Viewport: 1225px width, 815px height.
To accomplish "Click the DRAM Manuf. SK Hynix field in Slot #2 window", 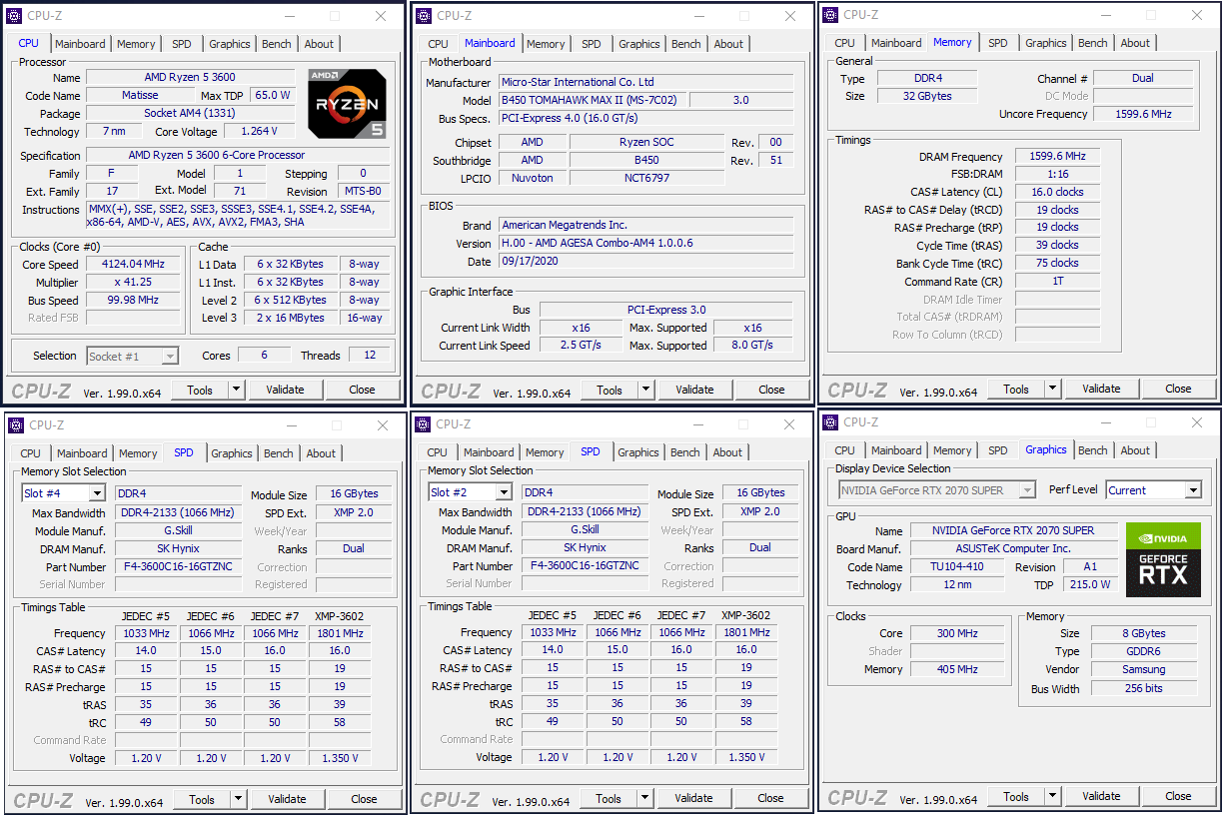I will [586, 548].
